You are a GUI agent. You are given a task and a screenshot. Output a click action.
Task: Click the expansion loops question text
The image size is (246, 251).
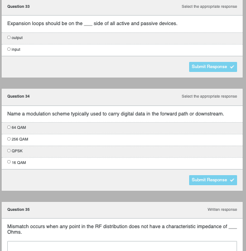tap(92, 23)
